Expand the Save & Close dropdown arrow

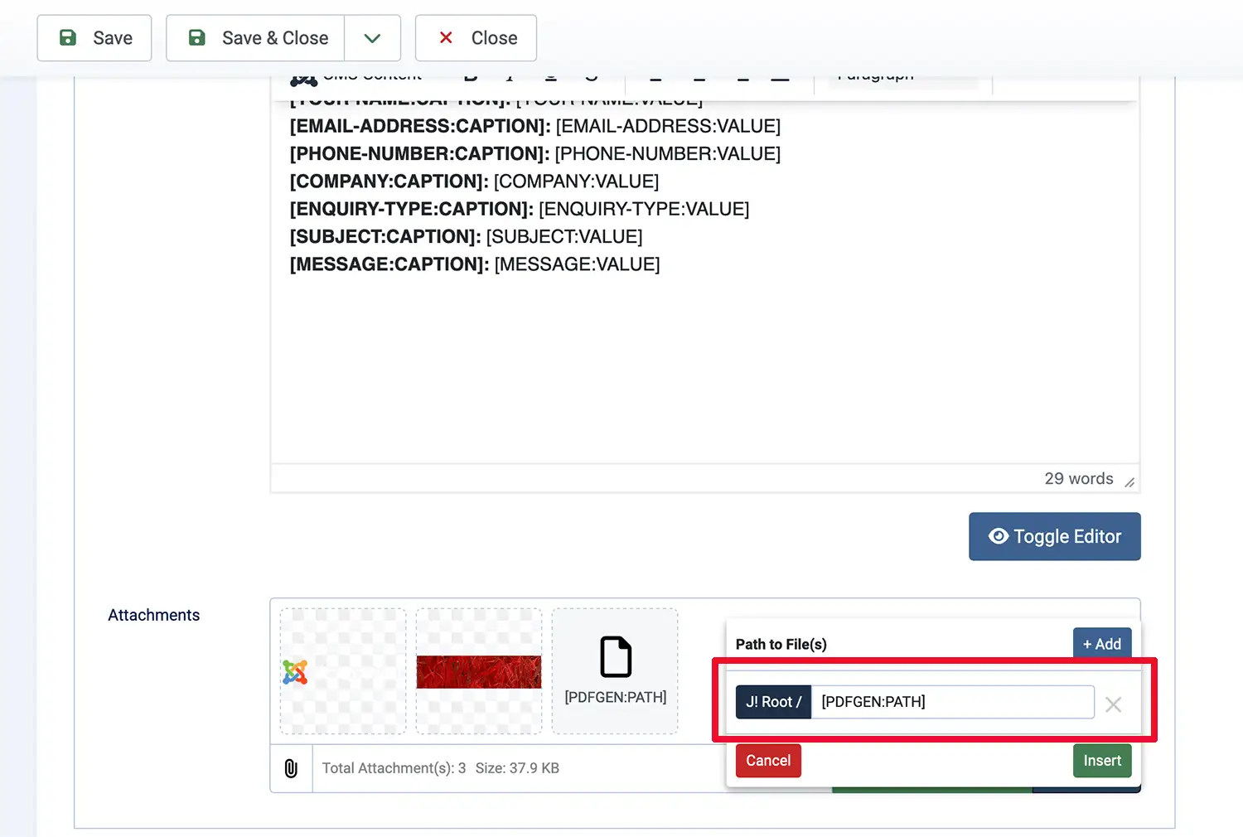tap(373, 38)
